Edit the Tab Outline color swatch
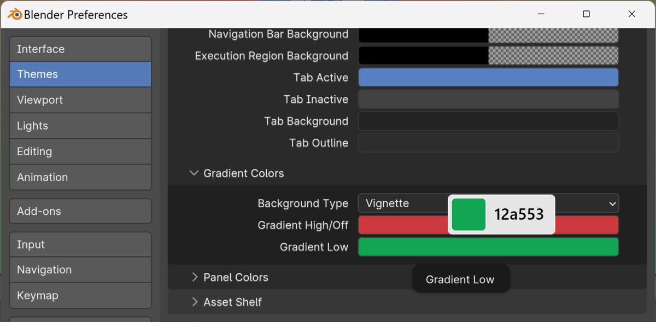This screenshot has width=656, height=322. (488, 143)
